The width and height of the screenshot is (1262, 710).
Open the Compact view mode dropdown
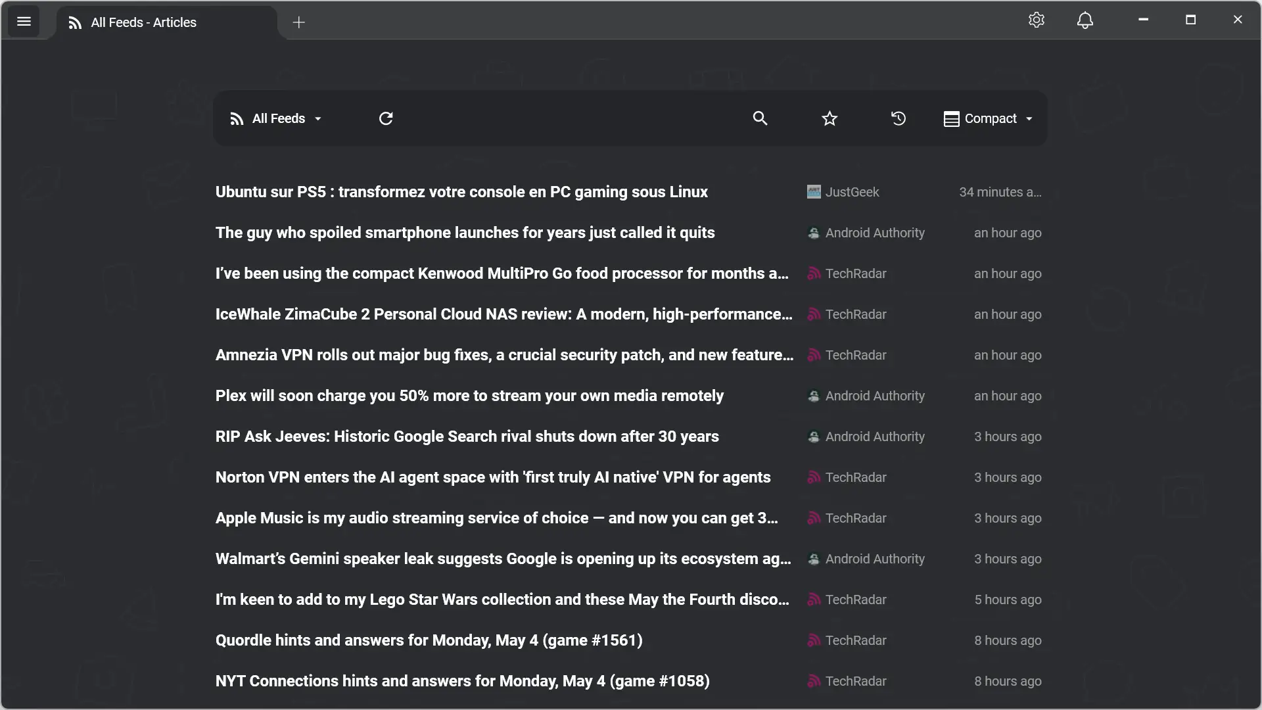click(989, 118)
